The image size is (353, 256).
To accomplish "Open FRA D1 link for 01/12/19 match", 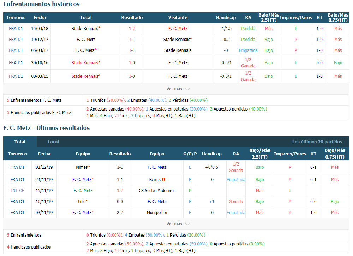I will click(17, 167).
